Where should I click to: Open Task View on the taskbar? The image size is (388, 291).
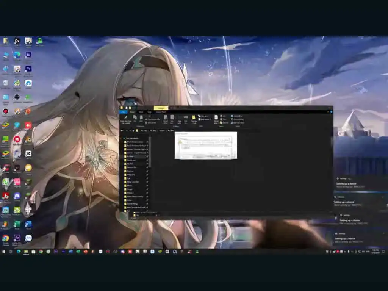point(11,252)
